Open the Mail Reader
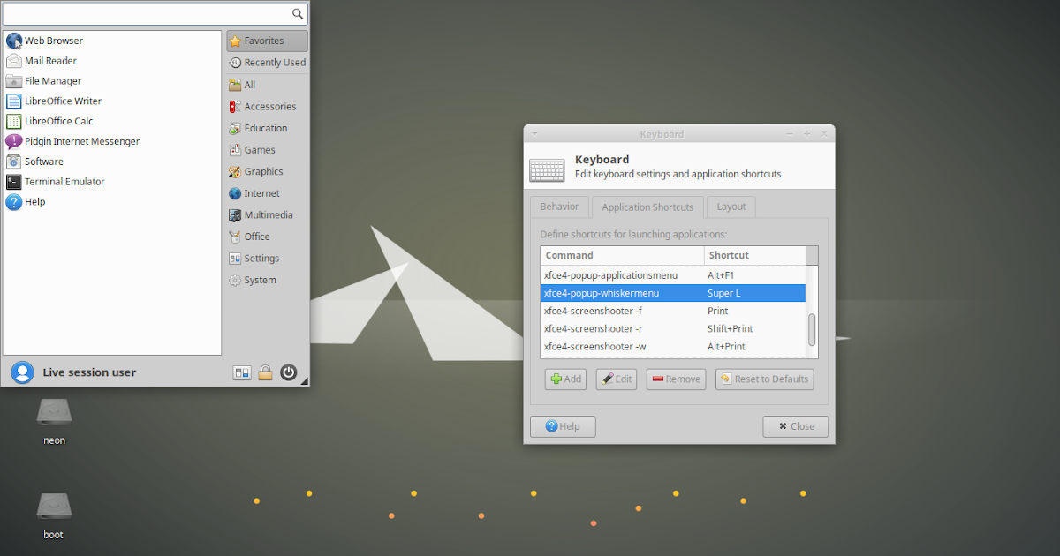1060x556 pixels. [49, 60]
